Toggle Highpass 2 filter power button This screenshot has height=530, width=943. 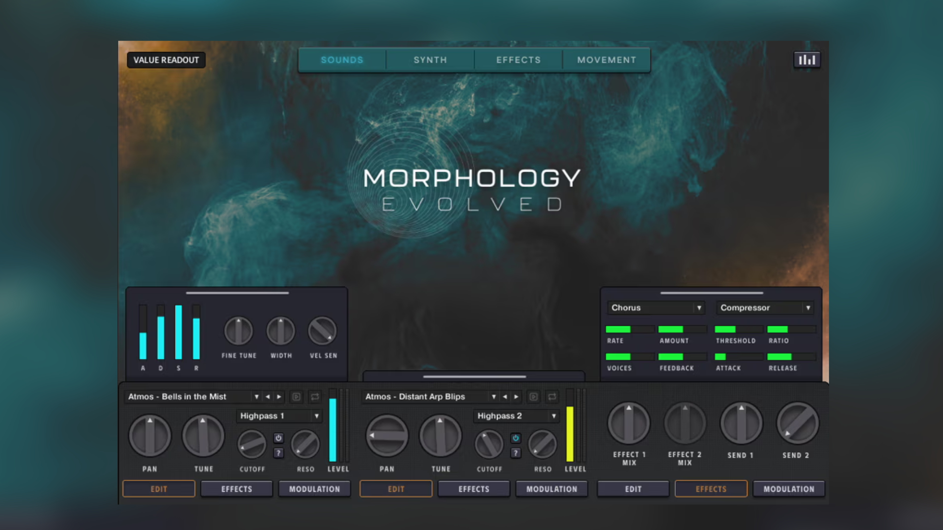516,438
